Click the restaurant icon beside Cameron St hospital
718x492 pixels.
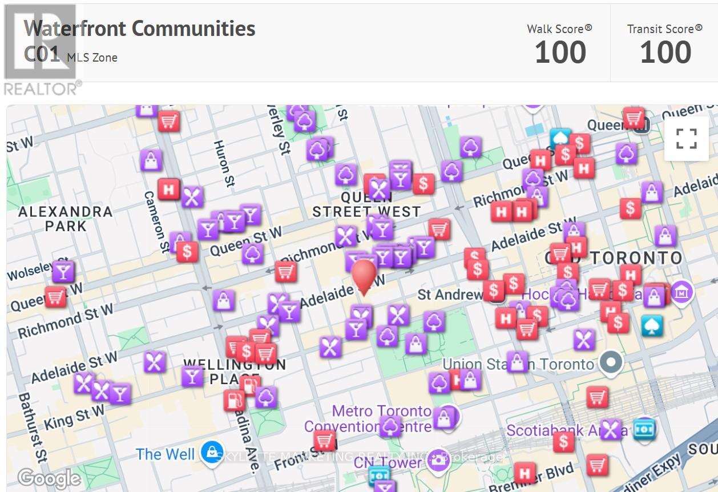pyautogui.click(x=192, y=197)
